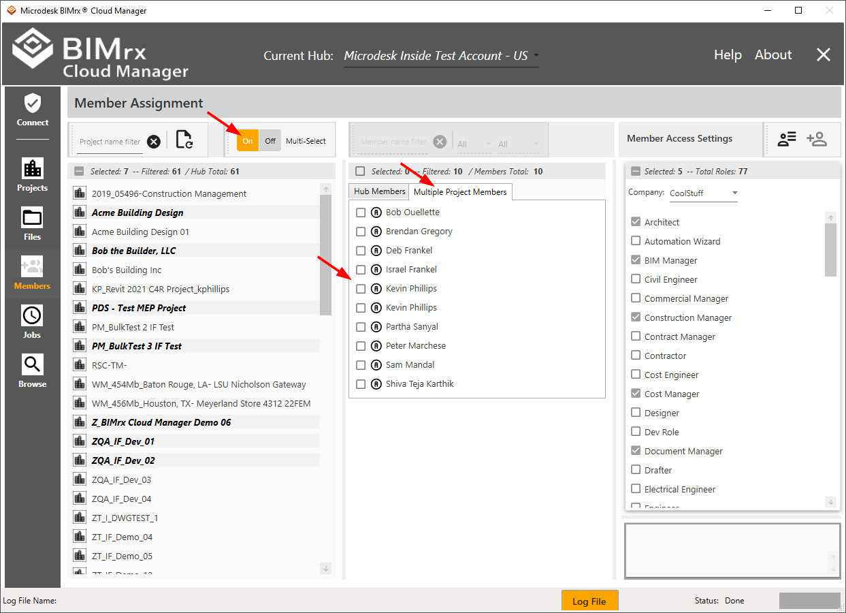Clear the project name filter
This screenshot has height=613, width=846.
[x=154, y=142]
